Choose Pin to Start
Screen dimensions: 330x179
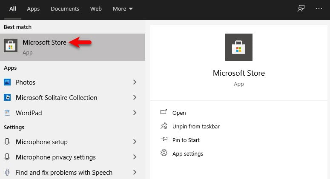tap(186, 140)
